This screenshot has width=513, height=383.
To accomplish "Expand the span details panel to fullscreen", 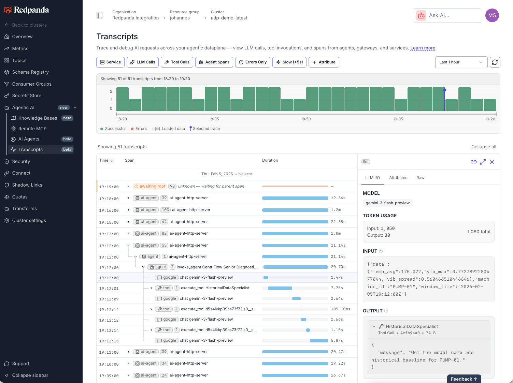I will (483, 162).
